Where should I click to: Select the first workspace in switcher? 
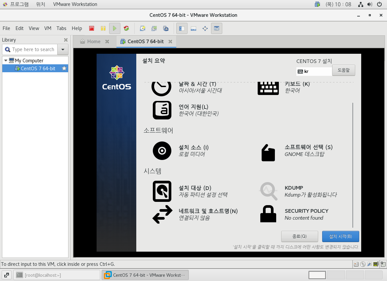[x=317, y=275]
